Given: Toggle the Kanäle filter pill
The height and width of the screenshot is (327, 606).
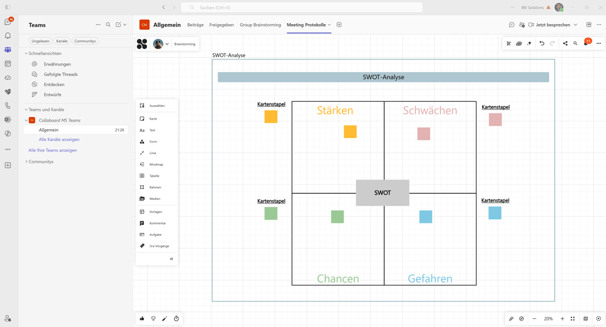Looking at the screenshot, I should (x=61, y=41).
